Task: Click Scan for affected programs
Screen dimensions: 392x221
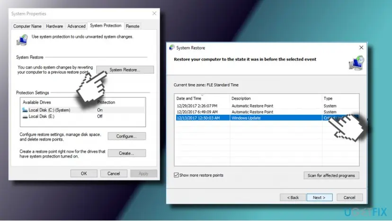Action: (331, 176)
